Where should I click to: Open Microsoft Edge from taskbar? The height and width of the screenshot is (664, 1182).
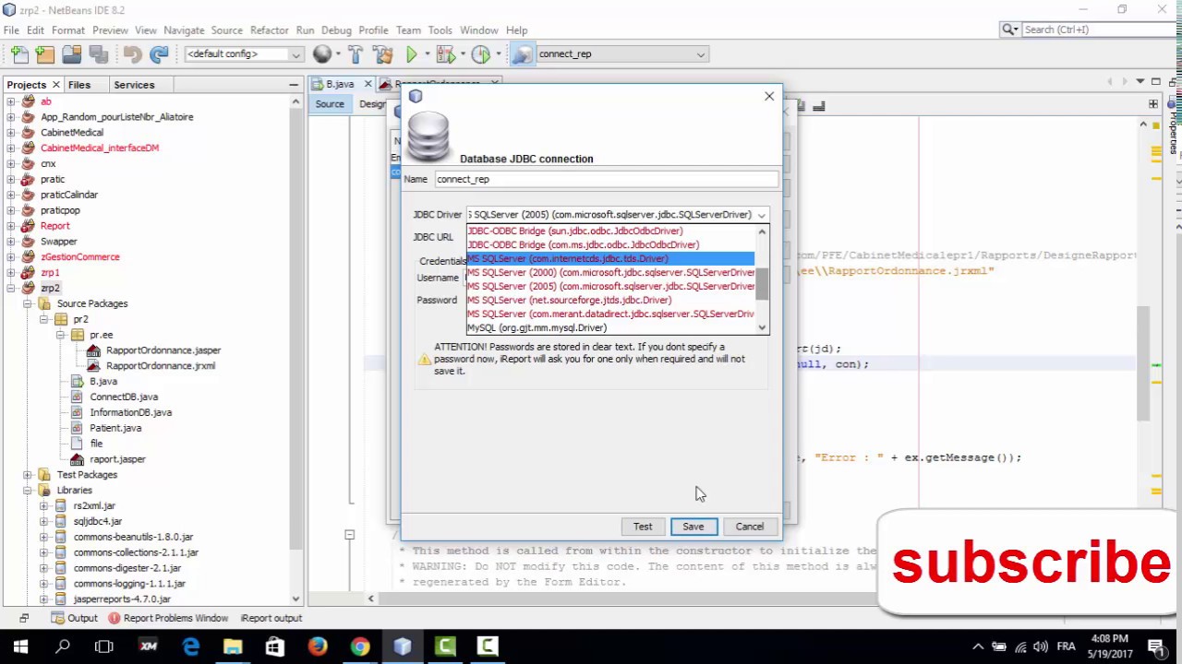[190, 646]
